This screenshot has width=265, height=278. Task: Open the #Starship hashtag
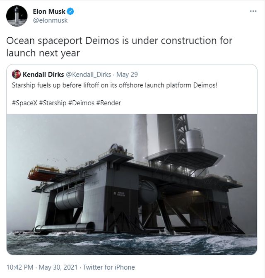pos(53,103)
